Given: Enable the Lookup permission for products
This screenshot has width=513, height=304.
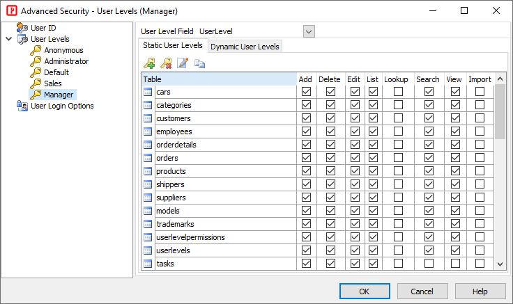Looking at the screenshot, I should click(x=397, y=171).
